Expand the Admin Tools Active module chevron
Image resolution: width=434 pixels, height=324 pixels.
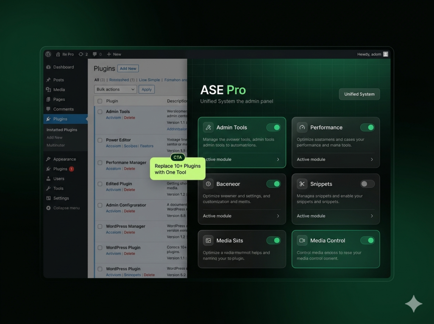coord(278,159)
